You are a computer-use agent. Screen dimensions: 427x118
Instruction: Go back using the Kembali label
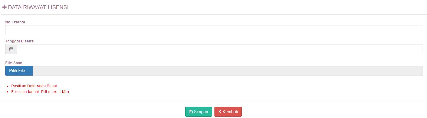[230, 112]
